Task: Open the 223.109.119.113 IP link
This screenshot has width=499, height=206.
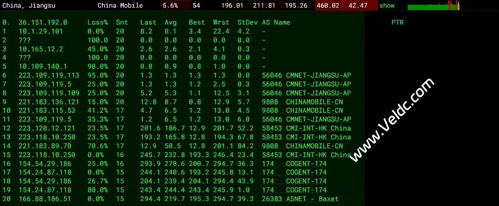Action: click(x=49, y=75)
